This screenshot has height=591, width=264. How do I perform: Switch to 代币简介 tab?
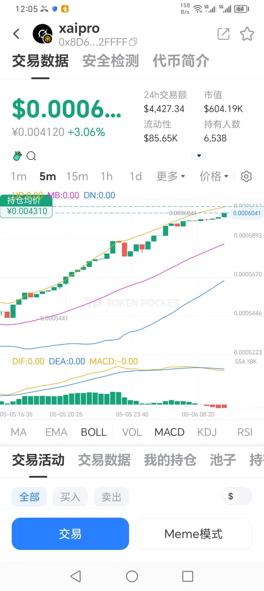click(181, 61)
